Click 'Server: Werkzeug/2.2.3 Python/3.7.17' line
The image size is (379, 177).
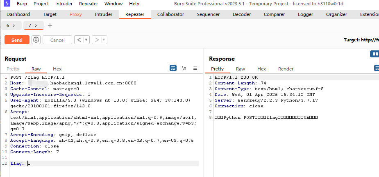coord(266,100)
